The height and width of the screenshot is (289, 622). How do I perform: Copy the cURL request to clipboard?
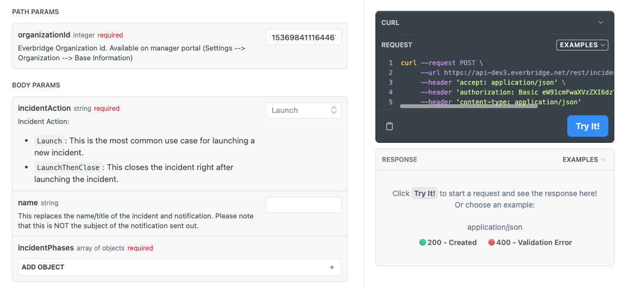[389, 126]
